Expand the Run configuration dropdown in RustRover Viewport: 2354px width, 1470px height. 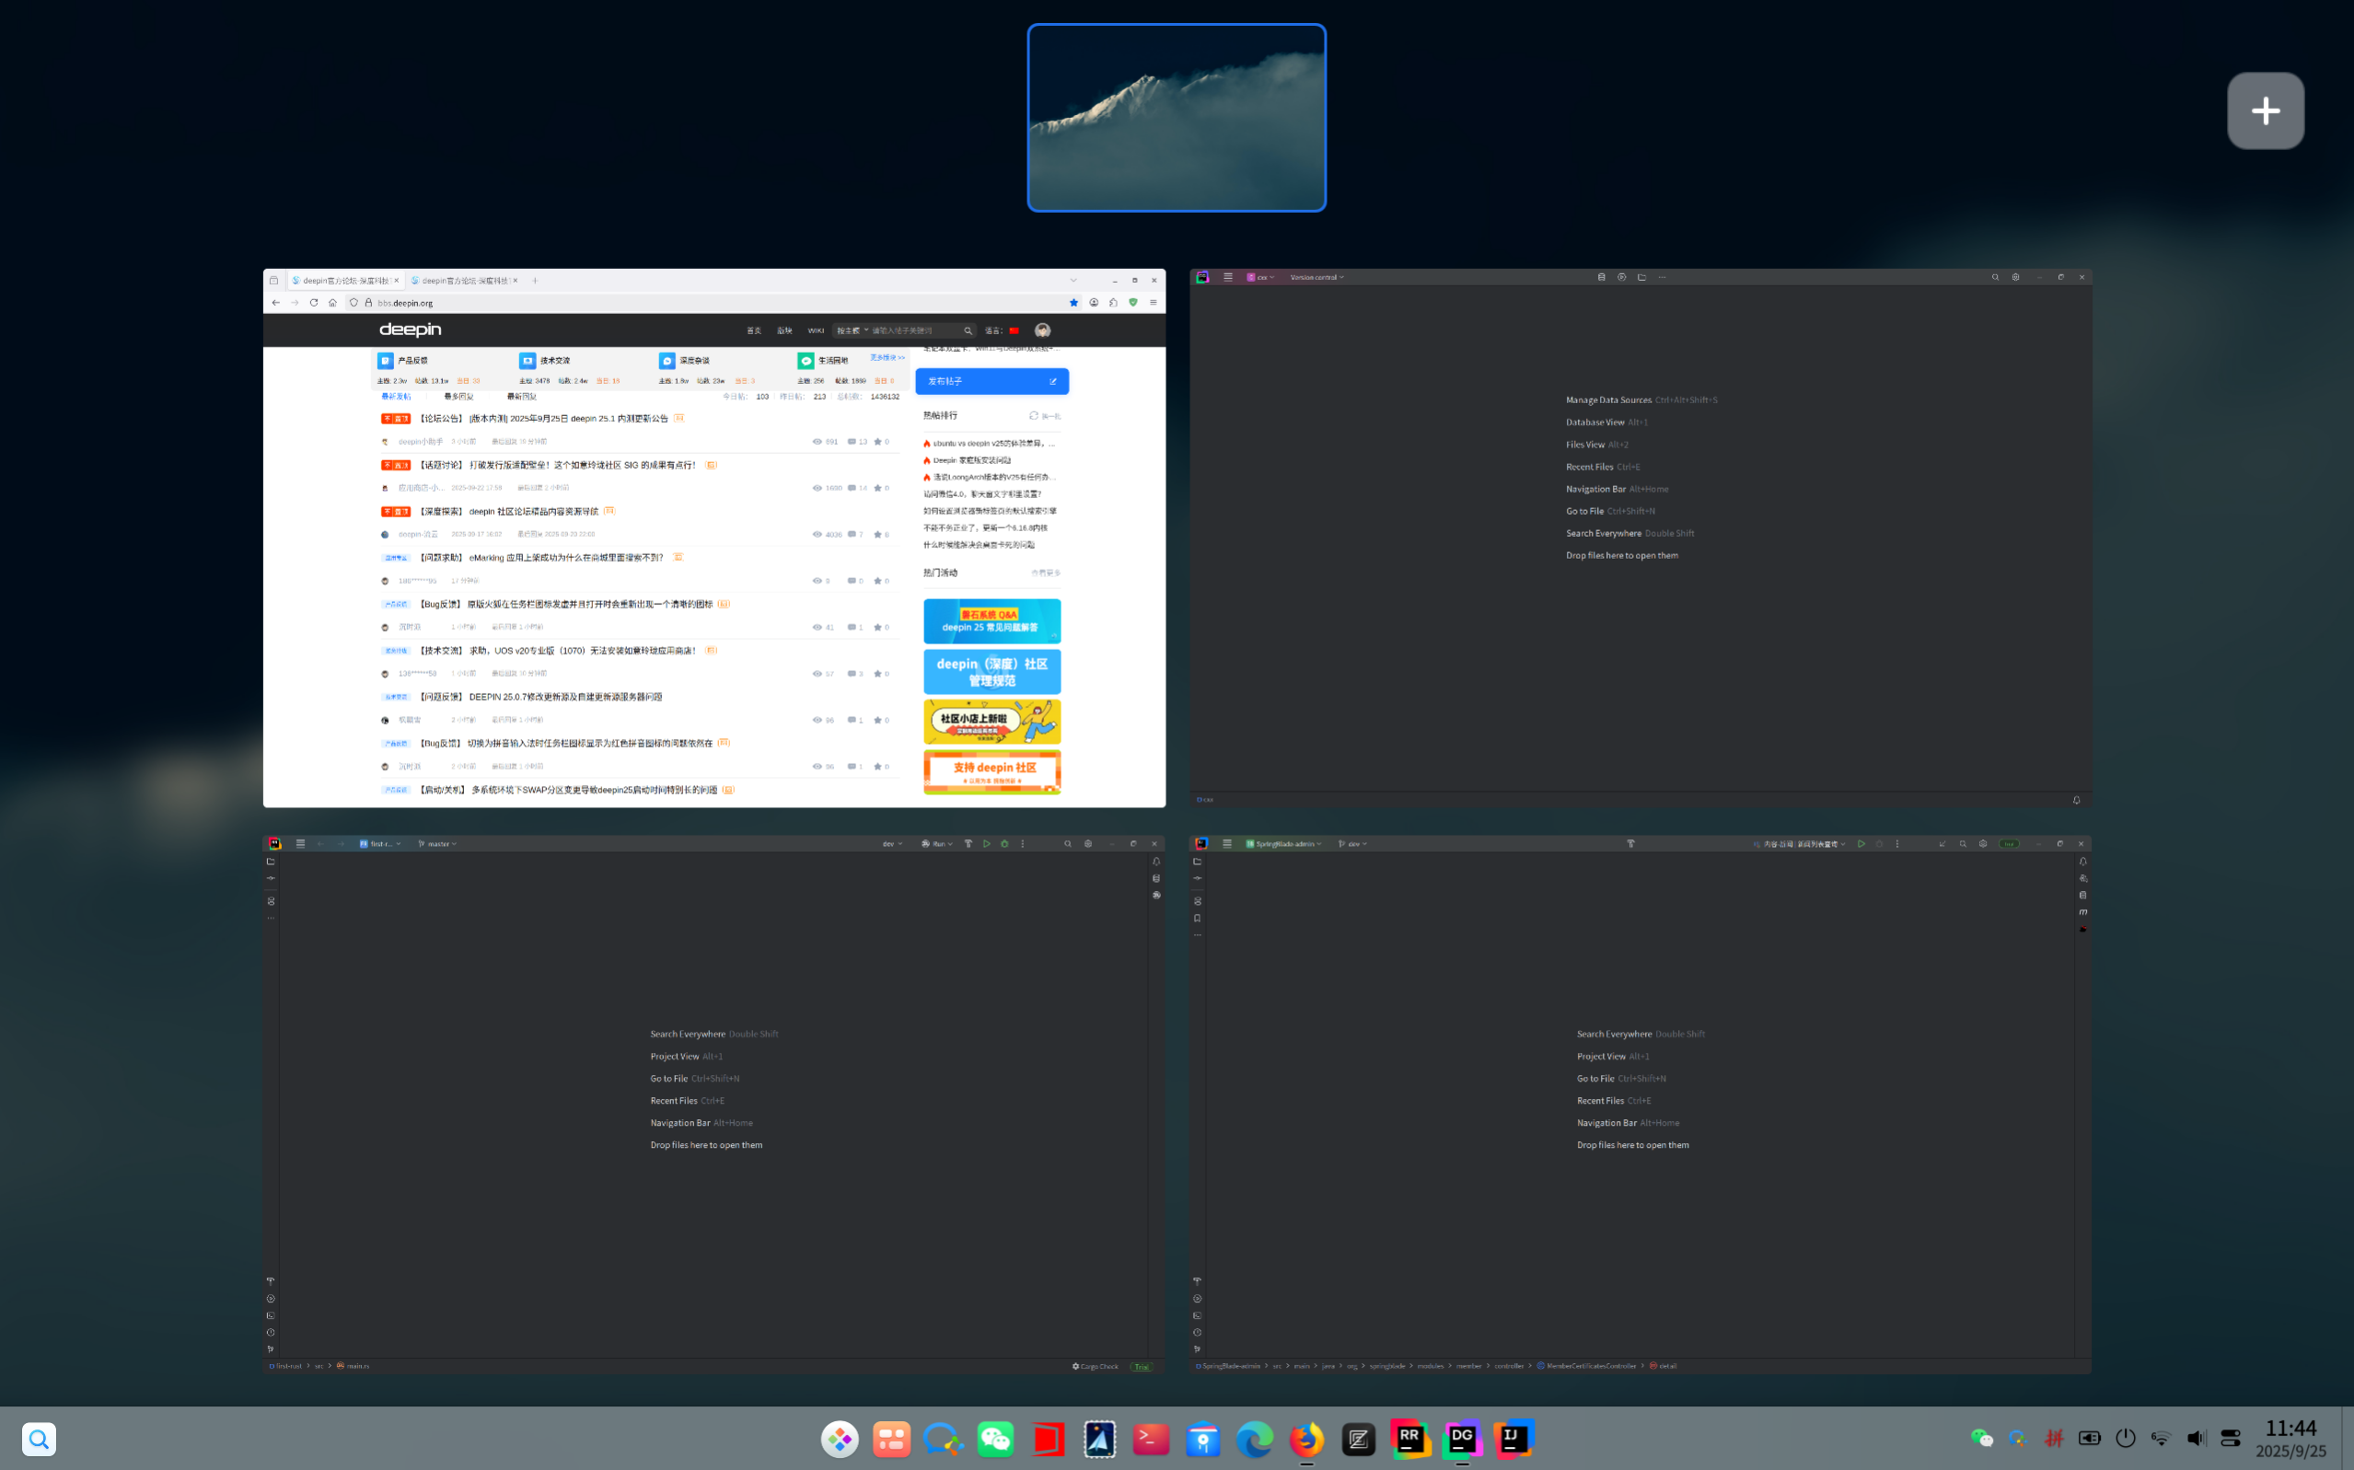(937, 844)
